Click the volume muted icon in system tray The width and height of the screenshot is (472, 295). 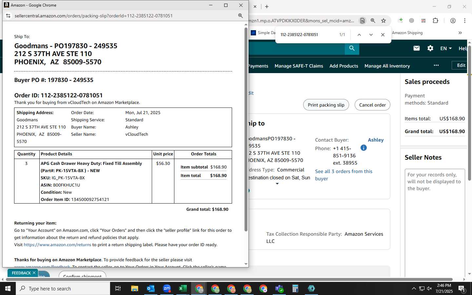pos(429,288)
